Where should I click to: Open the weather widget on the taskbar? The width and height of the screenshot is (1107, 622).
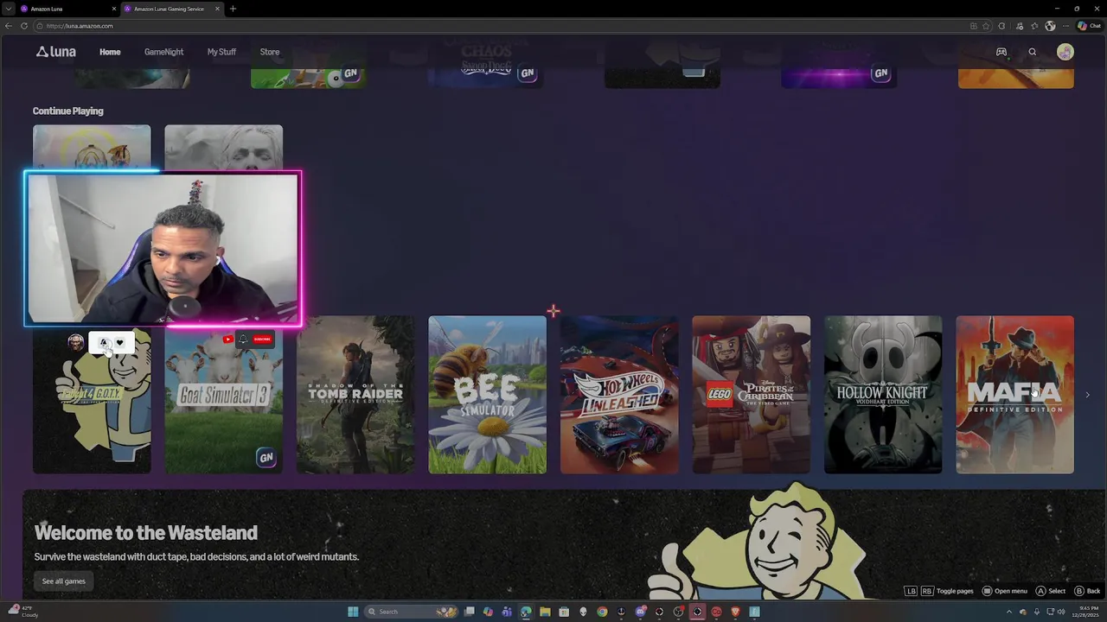pyautogui.click(x=22, y=612)
